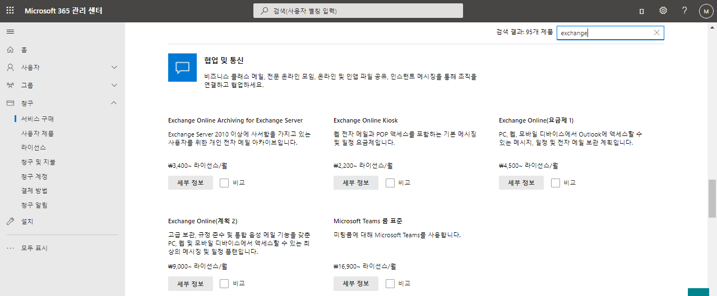Click the Home house icon in the sidebar
Image resolution: width=717 pixels, height=296 pixels.
coord(10,50)
